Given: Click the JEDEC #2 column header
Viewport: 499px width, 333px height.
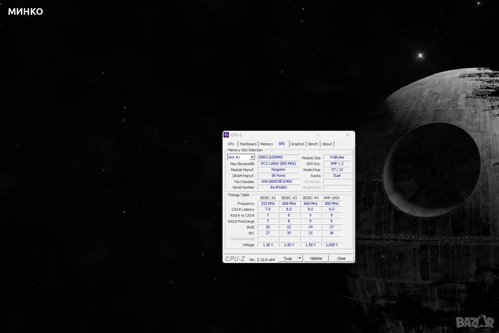Looking at the screenshot, I should click(x=268, y=198).
